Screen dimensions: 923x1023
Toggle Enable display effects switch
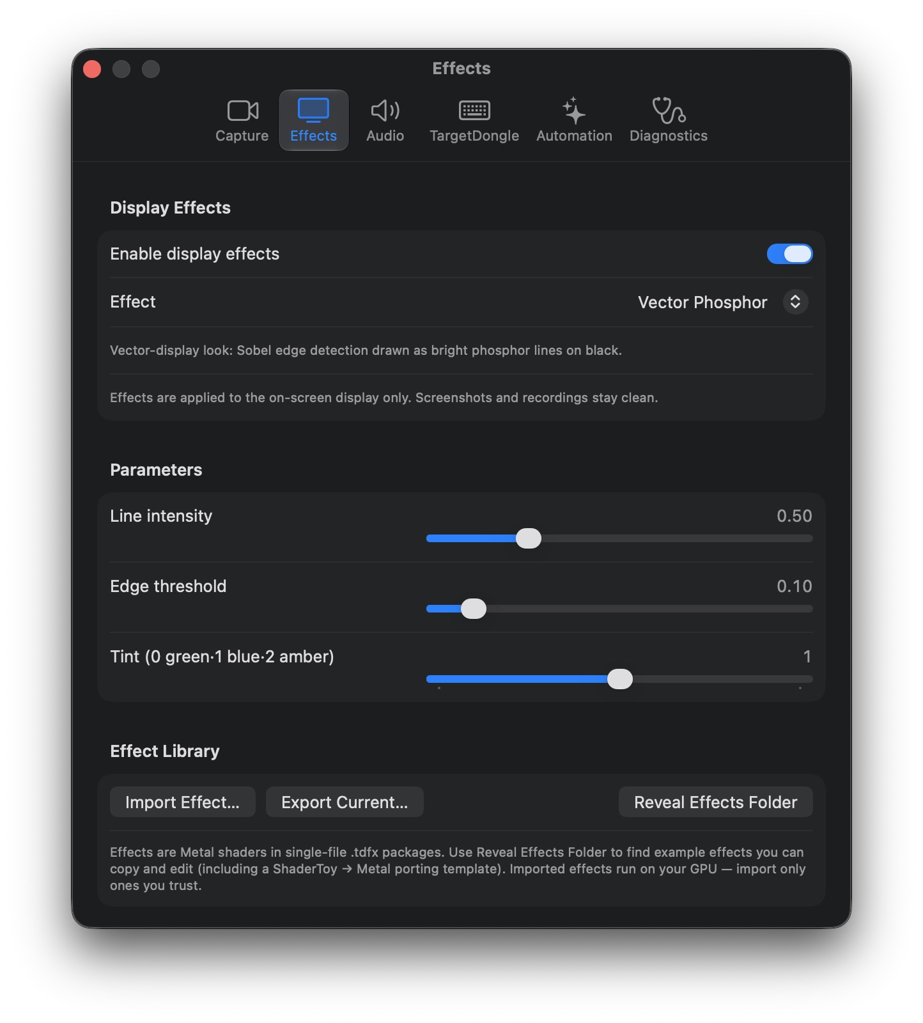(789, 254)
